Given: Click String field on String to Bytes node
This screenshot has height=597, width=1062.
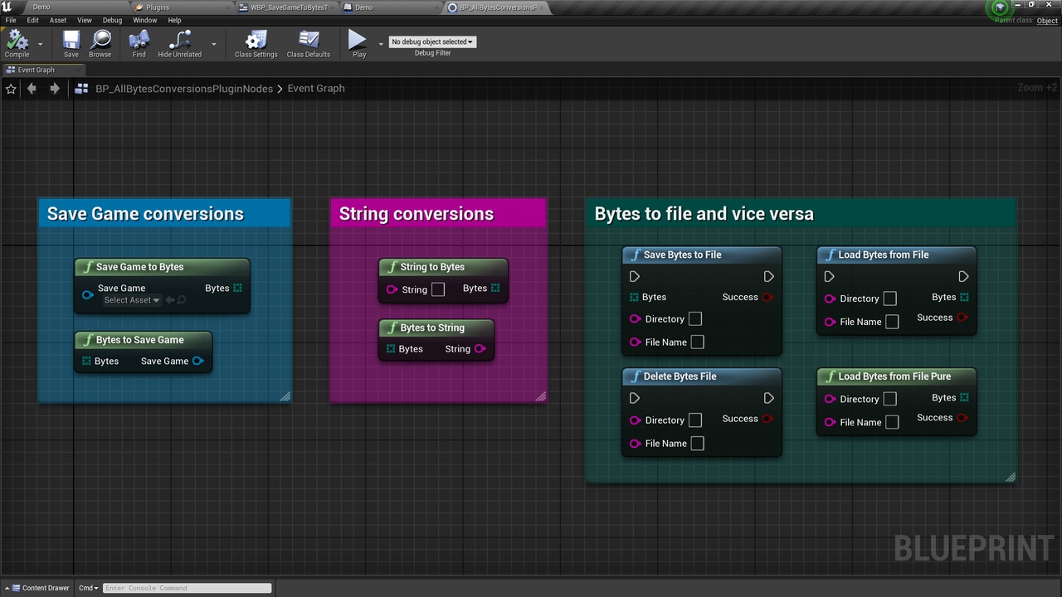Looking at the screenshot, I should click(438, 289).
